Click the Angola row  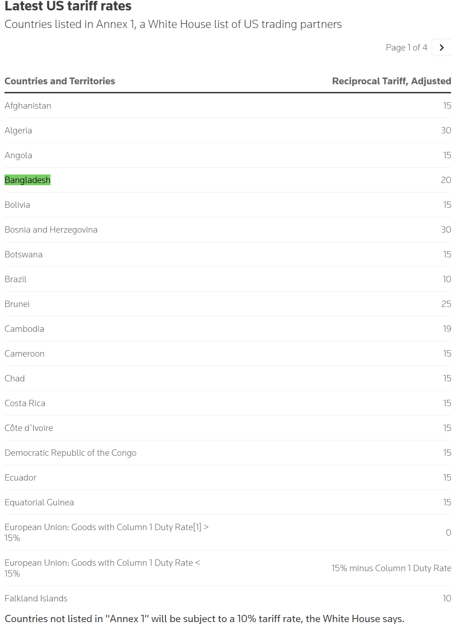point(228,155)
